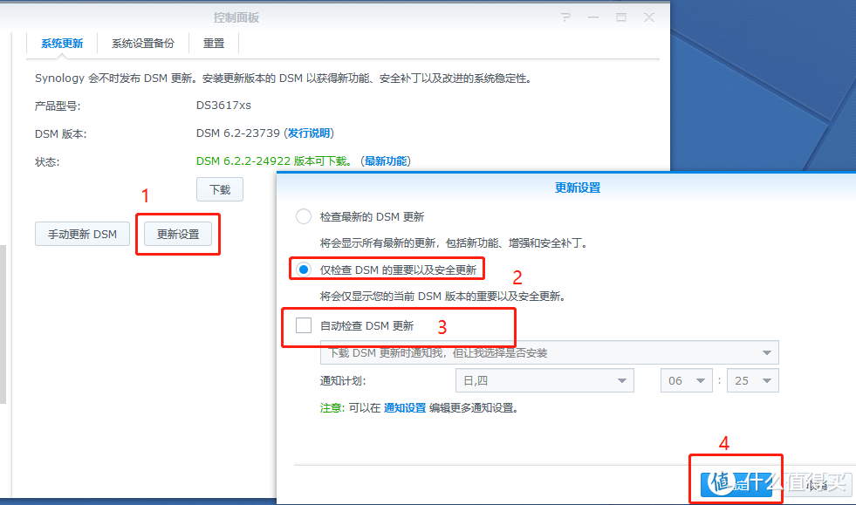Viewport: 856px width, 505px height.
Task: Click the 最新功能 link
Action: (x=386, y=161)
